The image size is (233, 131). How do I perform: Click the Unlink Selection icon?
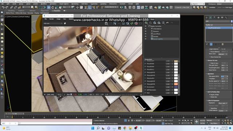click(15, 7)
